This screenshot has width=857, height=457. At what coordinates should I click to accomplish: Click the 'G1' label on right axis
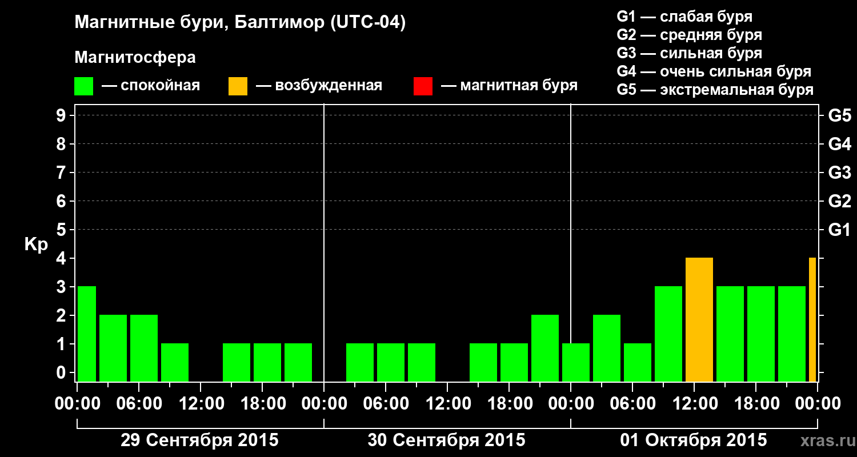[839, 230]
